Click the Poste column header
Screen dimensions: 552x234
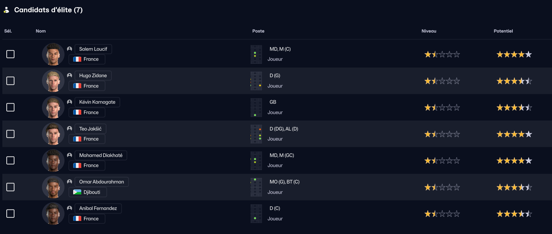click(258, 31)
